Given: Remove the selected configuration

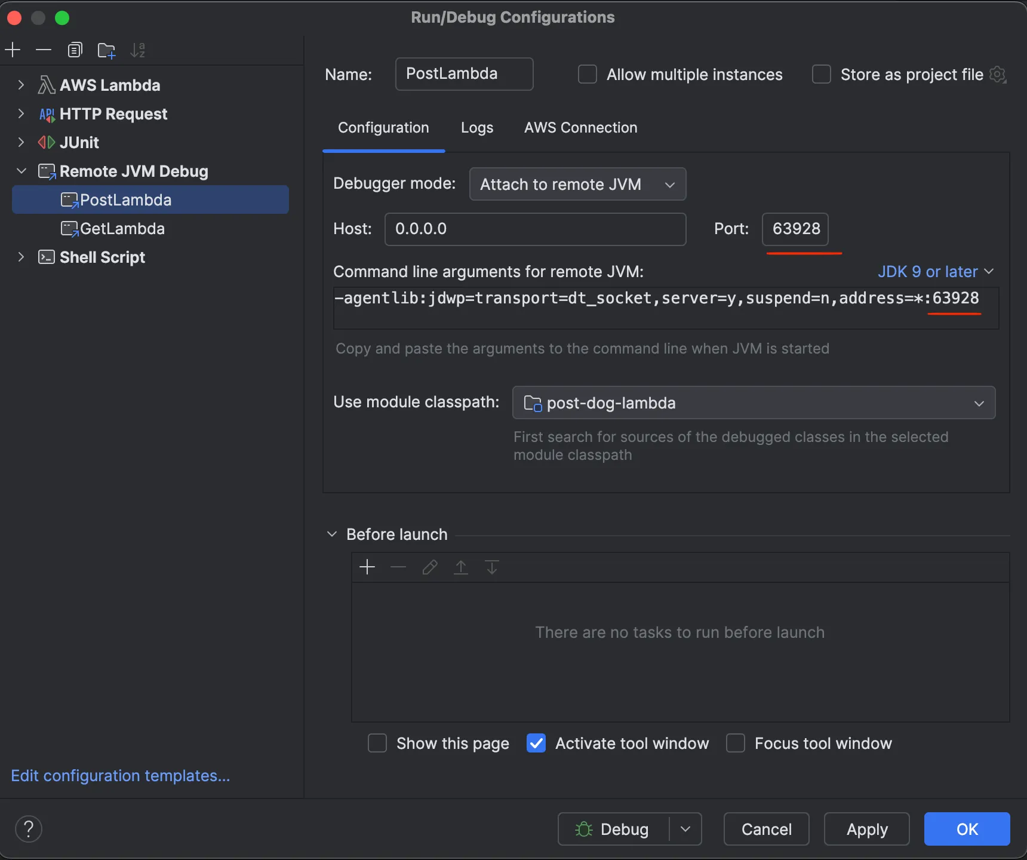Looking at the screenshot, I should pos(44,50).
